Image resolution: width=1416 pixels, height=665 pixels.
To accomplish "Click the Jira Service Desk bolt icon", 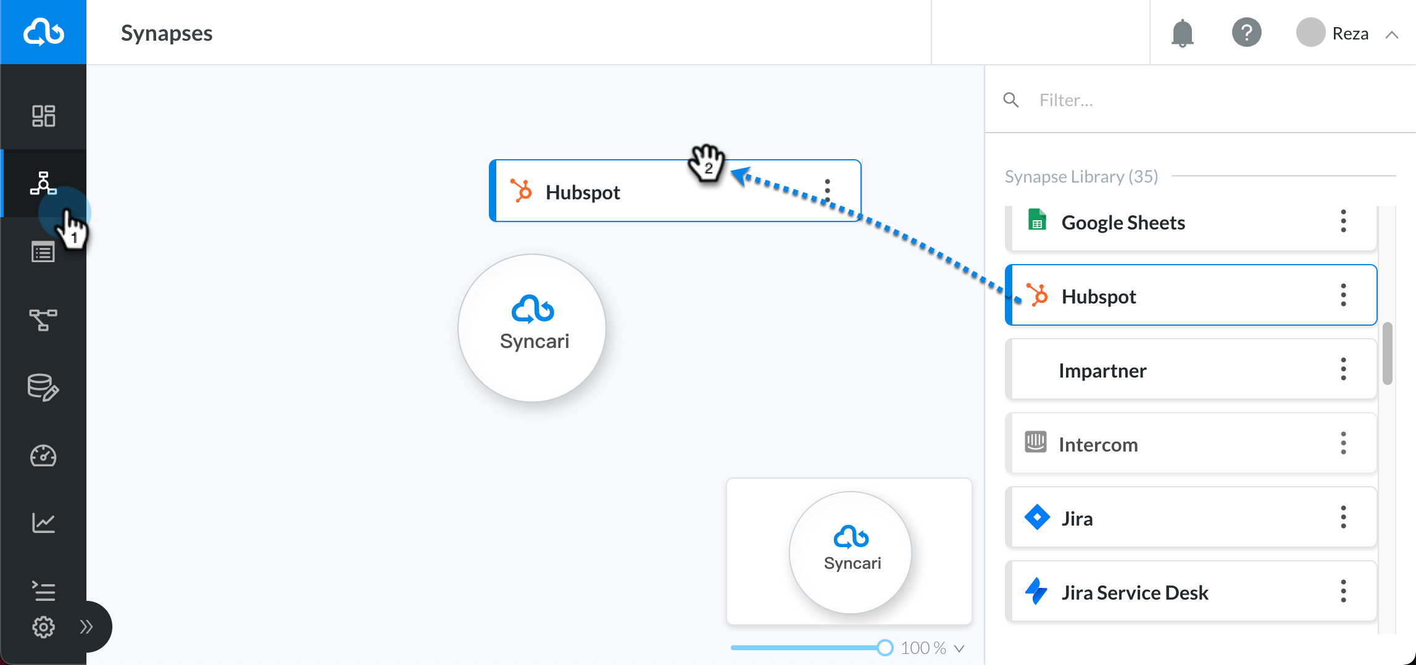I will pos(1036,591).
